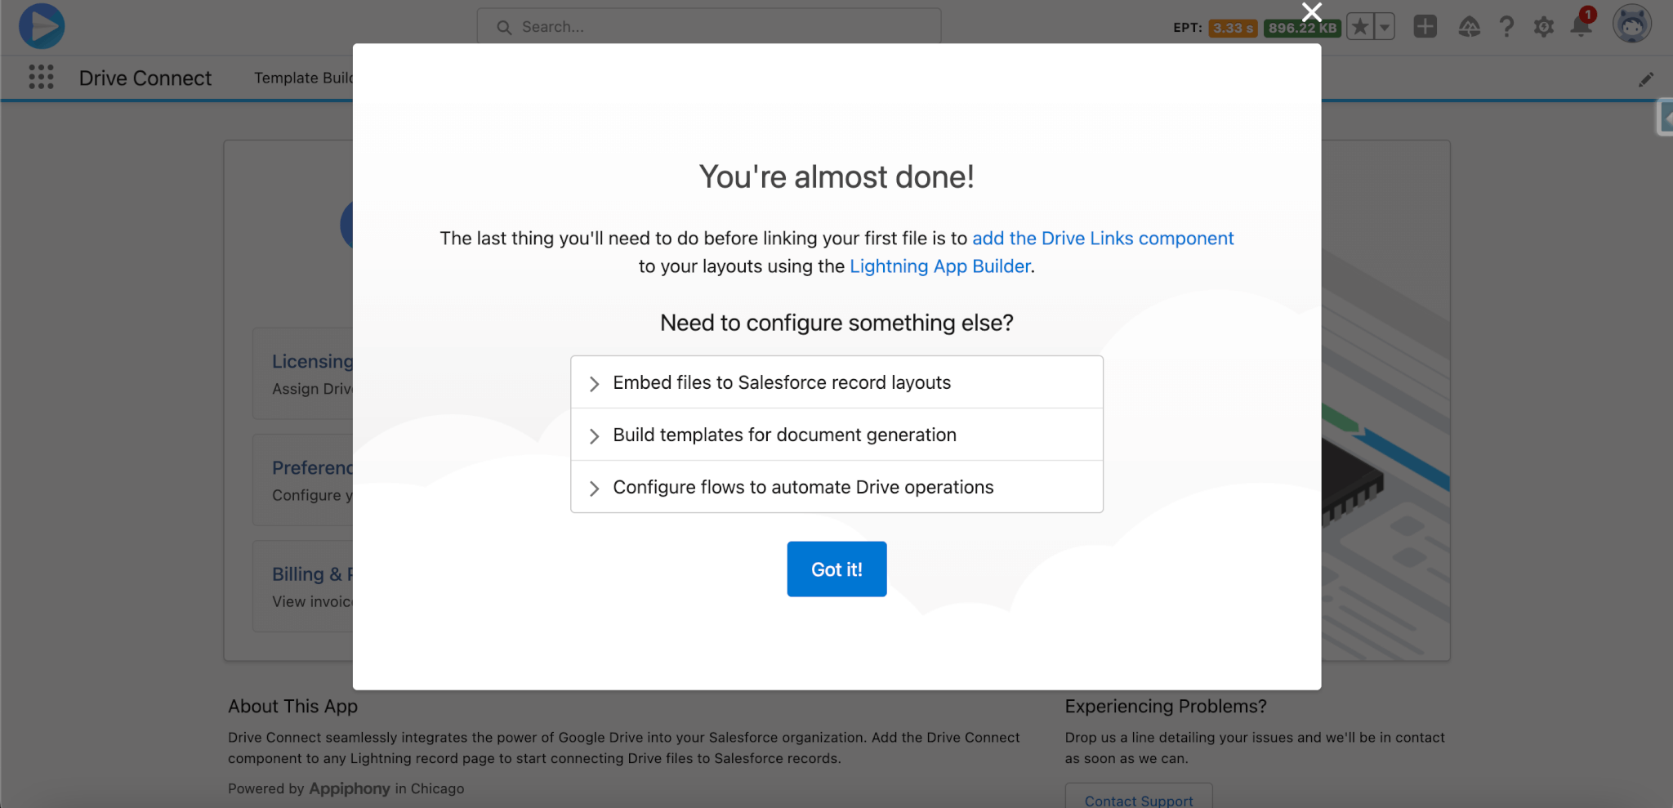Viewport: 1673px width, 808px height.
Task: Click the EPT time value 3.33 s
Action: click(x=1233, y=28)
